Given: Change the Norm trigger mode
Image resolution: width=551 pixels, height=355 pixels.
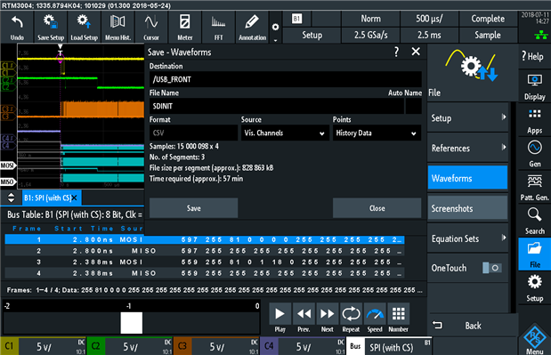Looking at the screenshot, I should tap(370, 19).
